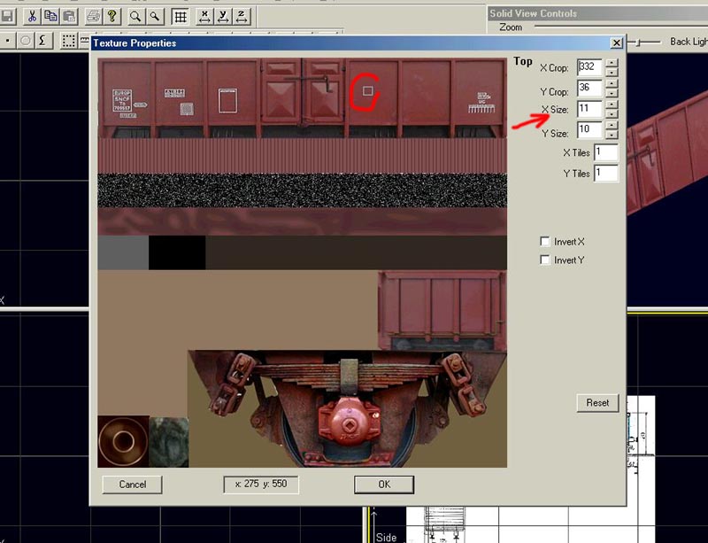708x543 pixels.
Task: Enable the Invert Y checkbox
Action: click(x=545, y=260)
